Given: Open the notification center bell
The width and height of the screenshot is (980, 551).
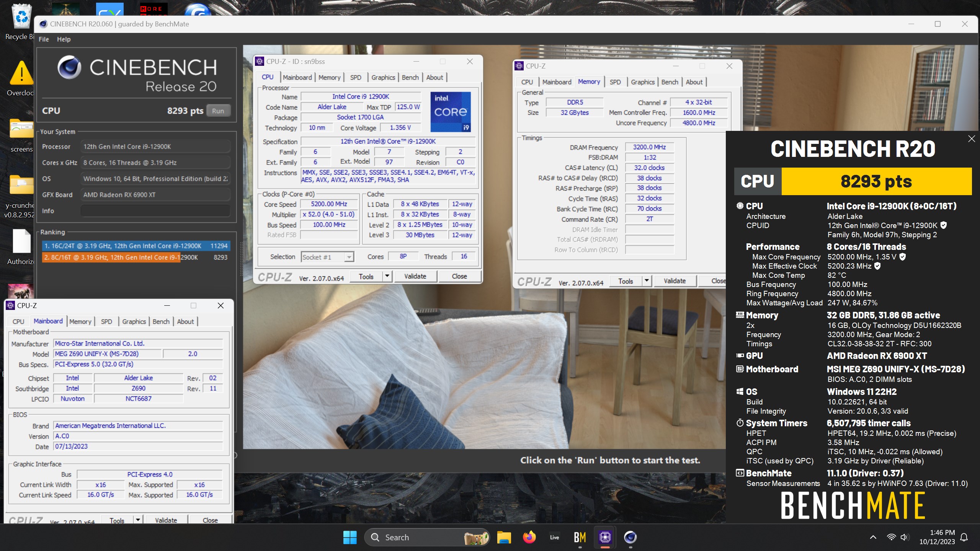Looking at the screenshot, I should click(964, 537).
